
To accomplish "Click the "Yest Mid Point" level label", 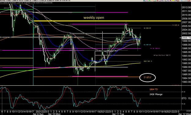I will [163, 55].
